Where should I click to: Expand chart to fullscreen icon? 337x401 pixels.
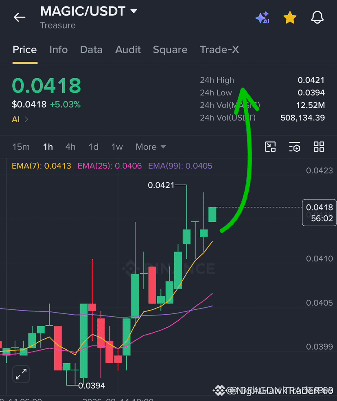point(21,374)
